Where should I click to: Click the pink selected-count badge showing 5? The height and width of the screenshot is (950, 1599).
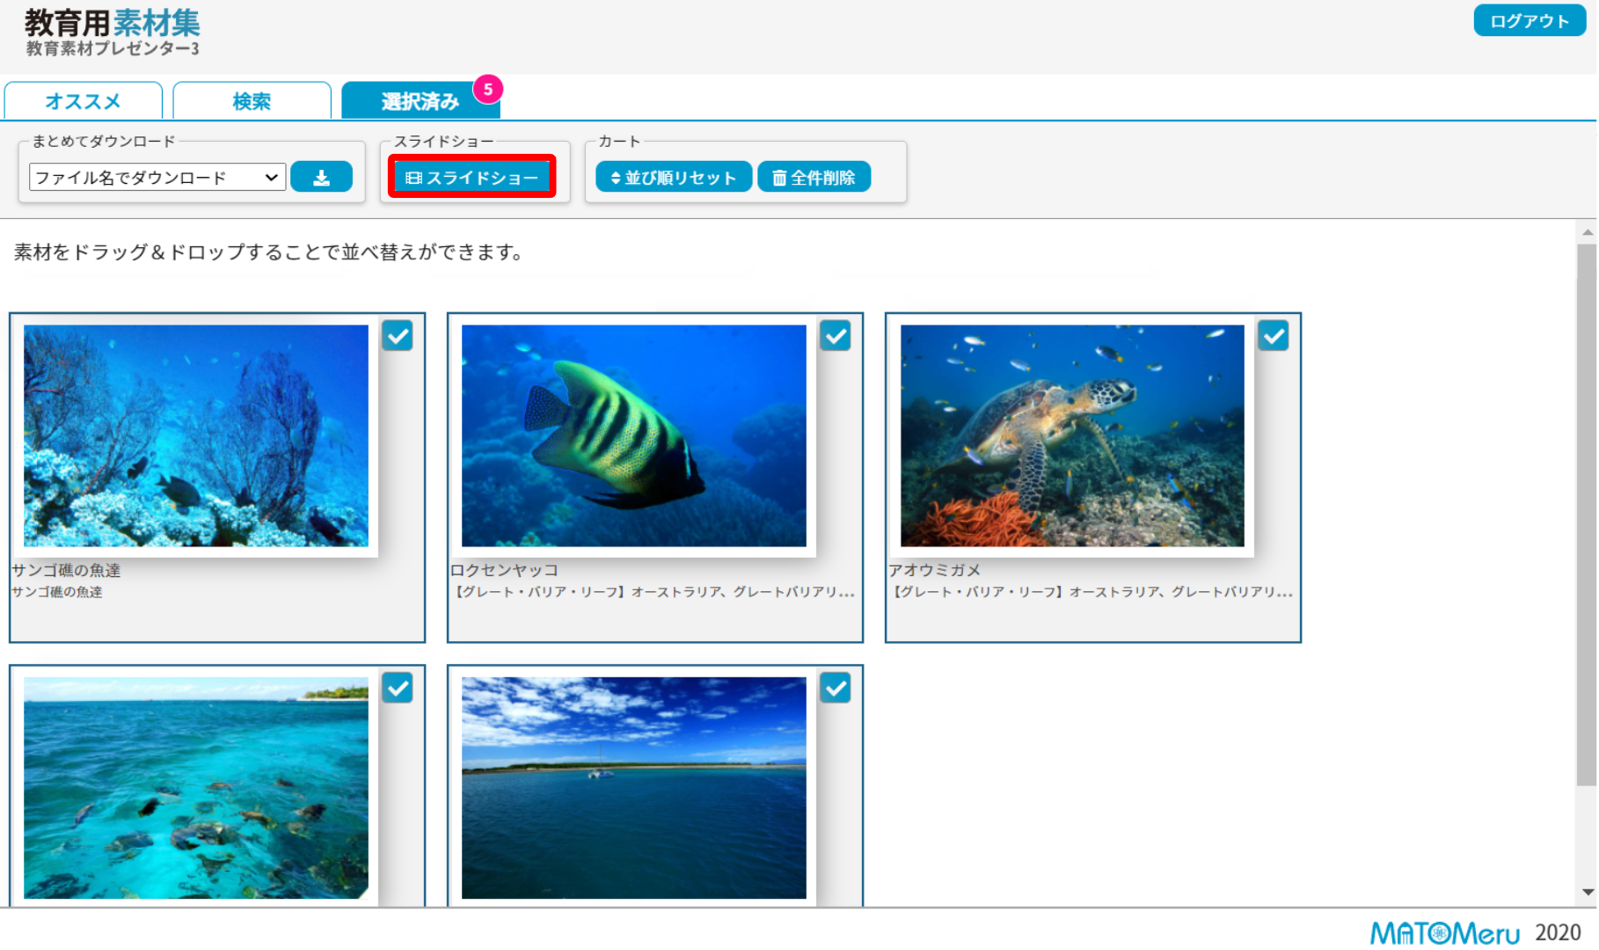(x=488, y=90)
